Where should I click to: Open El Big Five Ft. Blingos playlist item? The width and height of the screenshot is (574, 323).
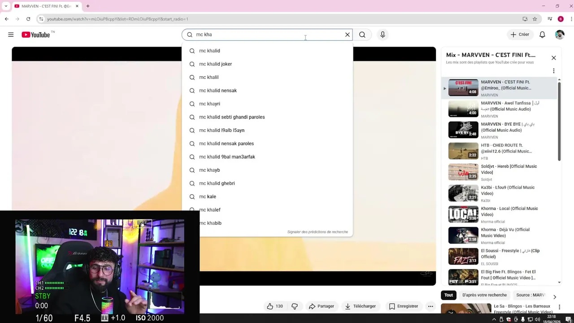[x=499, y=278]
